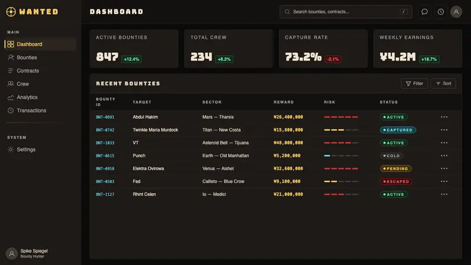
Task: Select the Sector column header
Action: pos(212,102)
